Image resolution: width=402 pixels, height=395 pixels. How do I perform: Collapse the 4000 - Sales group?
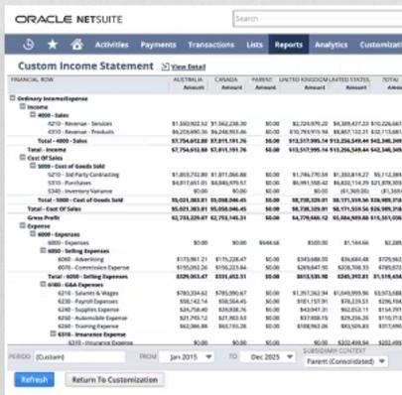[33, 115]
